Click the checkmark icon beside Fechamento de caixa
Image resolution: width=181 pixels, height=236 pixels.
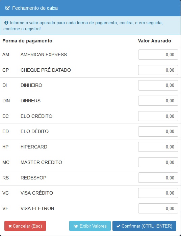[x=7, y=8]
